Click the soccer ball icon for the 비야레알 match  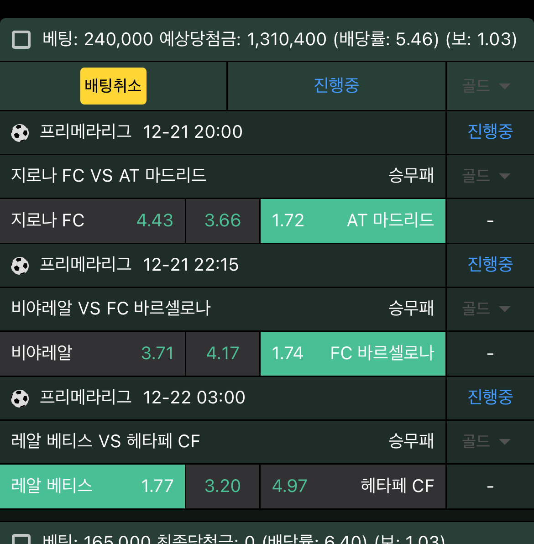(20, 265)
